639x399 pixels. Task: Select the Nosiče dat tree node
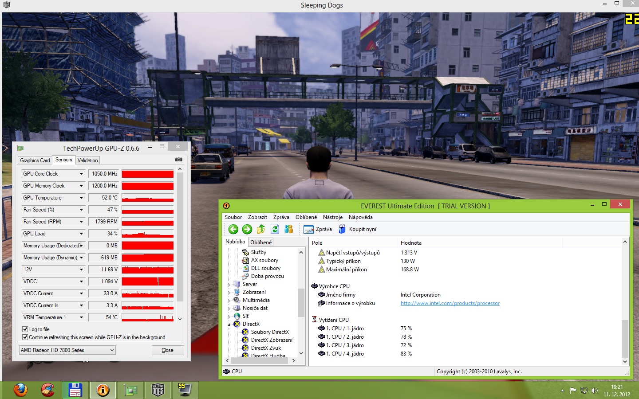(x=255, y=308)
